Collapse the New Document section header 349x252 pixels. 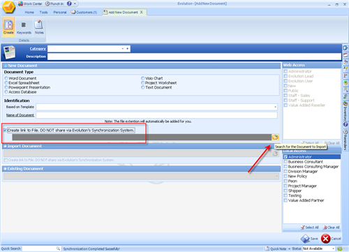(141, 66)
